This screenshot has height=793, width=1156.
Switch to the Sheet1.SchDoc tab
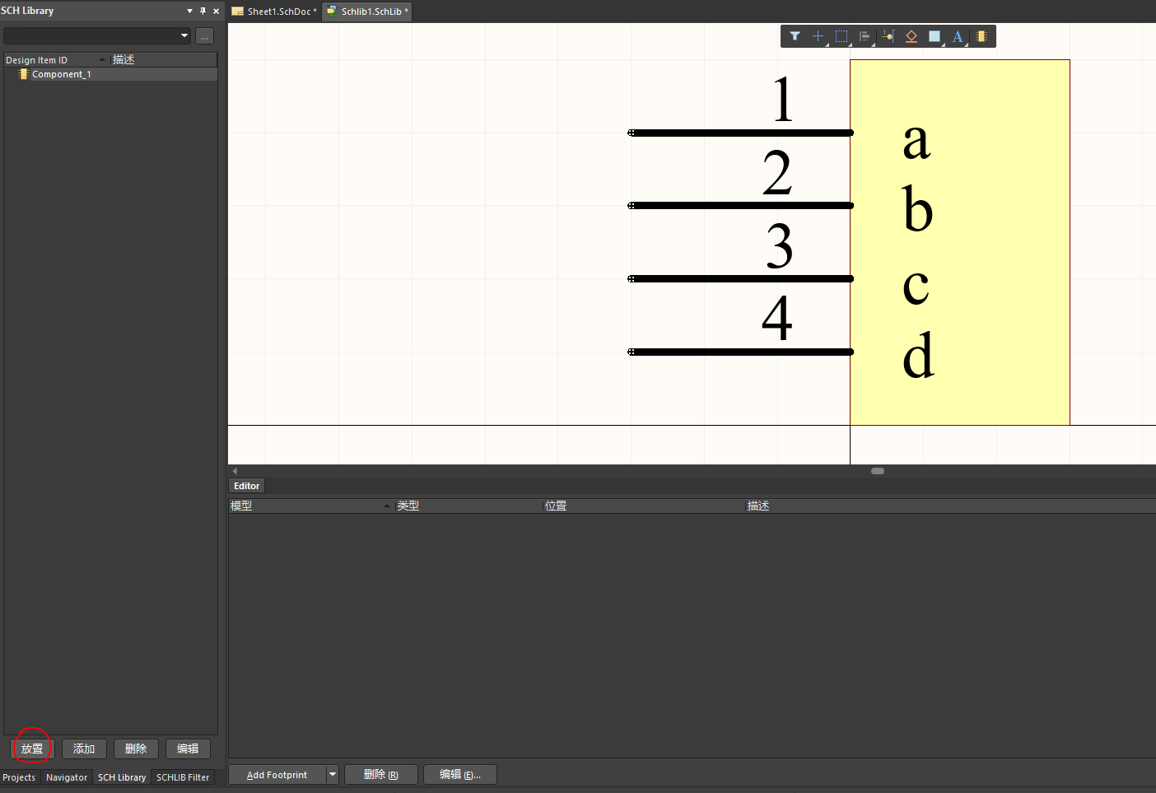(x=274, y=12)
